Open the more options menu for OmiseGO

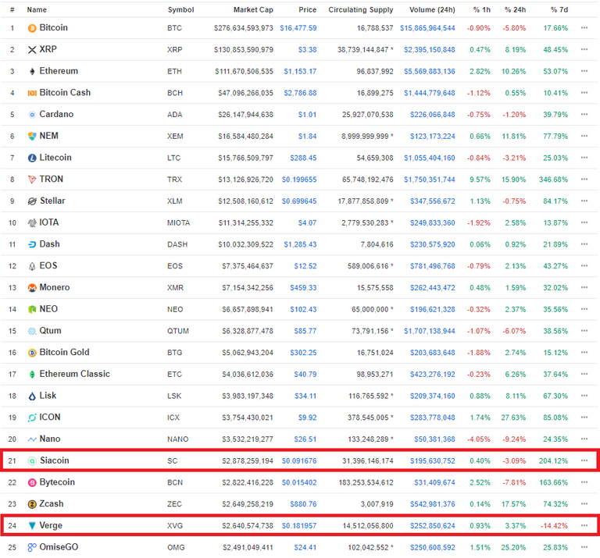pyautogui.click(x=584, y=547)
